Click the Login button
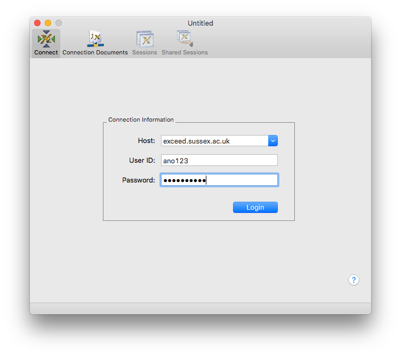Screen dimensions: 401x357 pyautogui.click(x=255, y=207)
